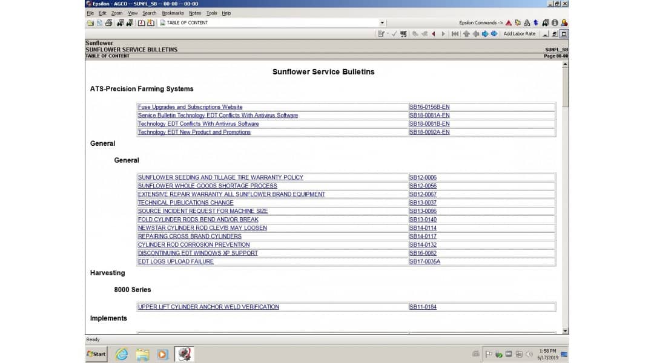Click the printer icon to print
Image resolution: width=654 pixels, height=363 pixels.
[109, 23]
